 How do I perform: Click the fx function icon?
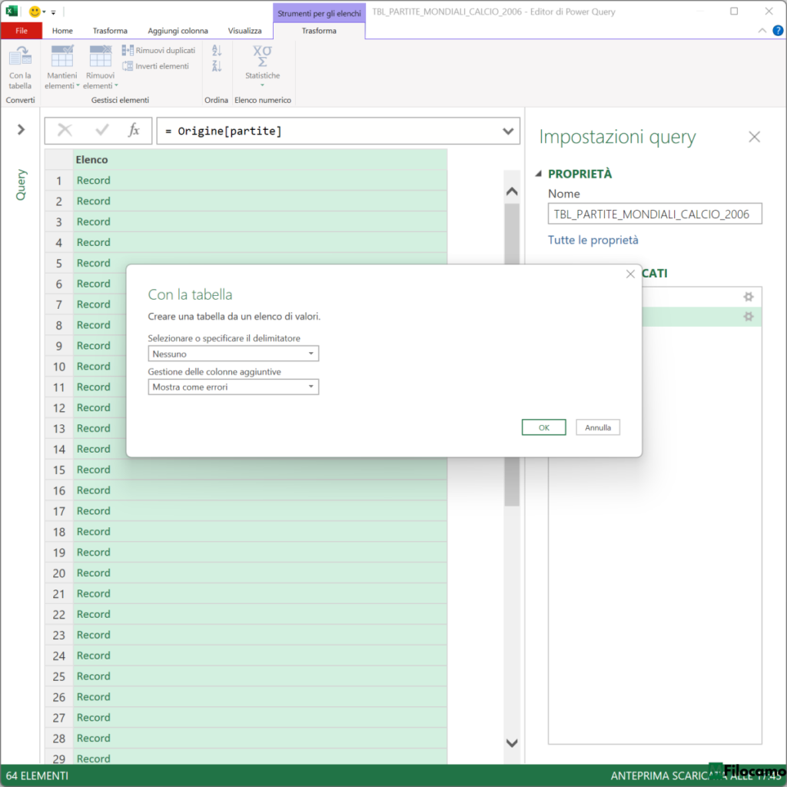click(134, 131)
